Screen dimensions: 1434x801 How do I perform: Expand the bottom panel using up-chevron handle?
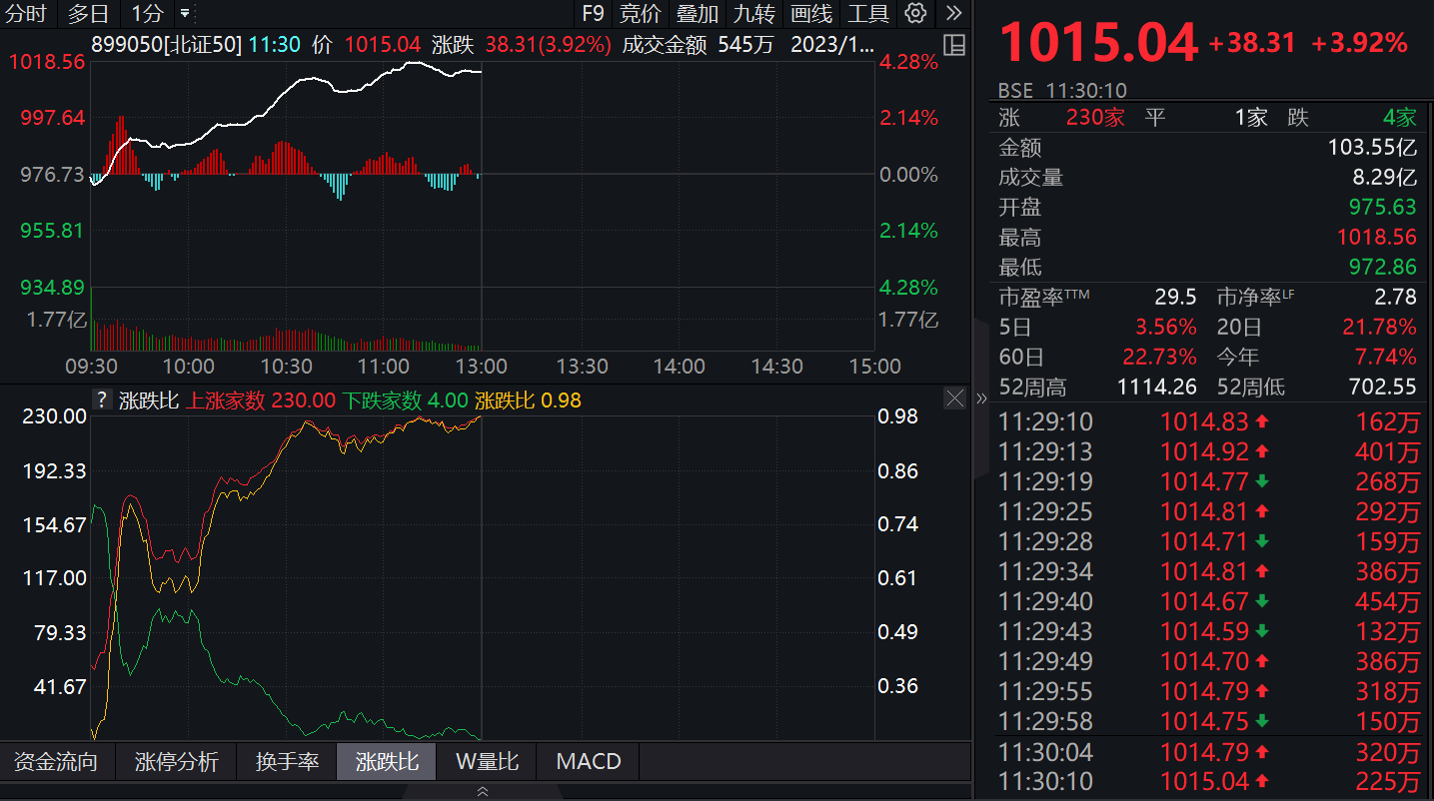pos(483,791)
